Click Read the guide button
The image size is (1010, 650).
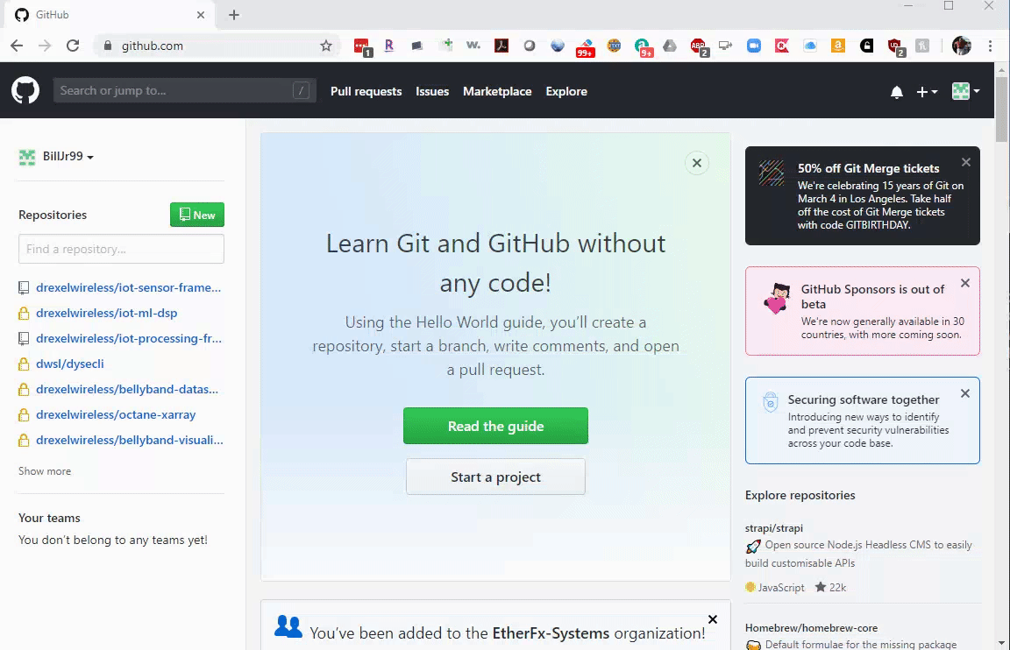coord(495,426)
